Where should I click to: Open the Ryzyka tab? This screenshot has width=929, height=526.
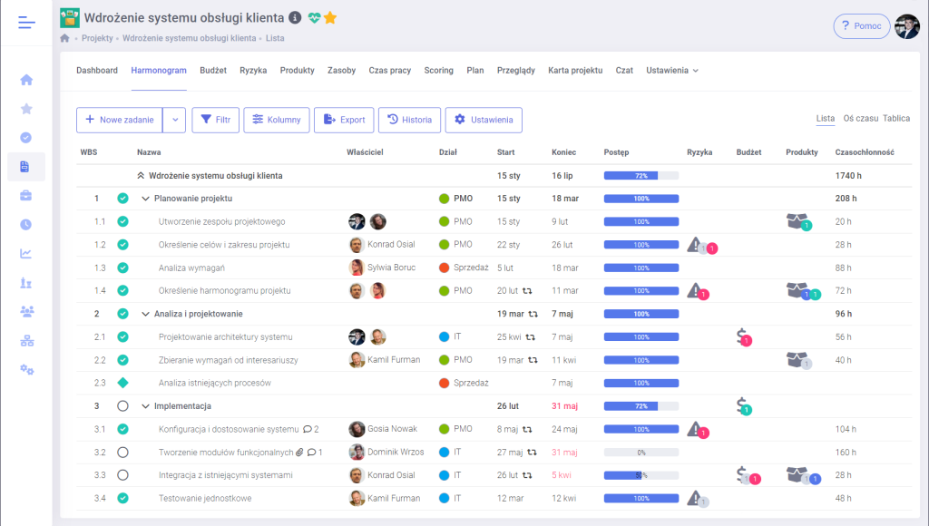point(253,71)
